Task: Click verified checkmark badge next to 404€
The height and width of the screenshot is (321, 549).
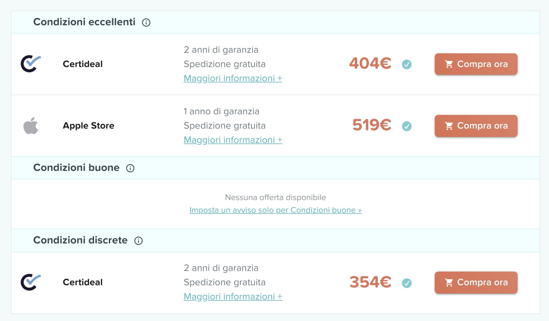Action: click(407, 64)
